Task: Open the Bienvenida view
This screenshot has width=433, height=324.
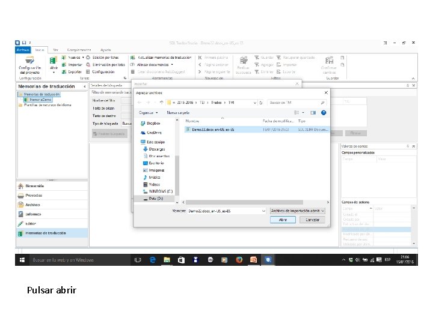Action: [x=52, y=186]
